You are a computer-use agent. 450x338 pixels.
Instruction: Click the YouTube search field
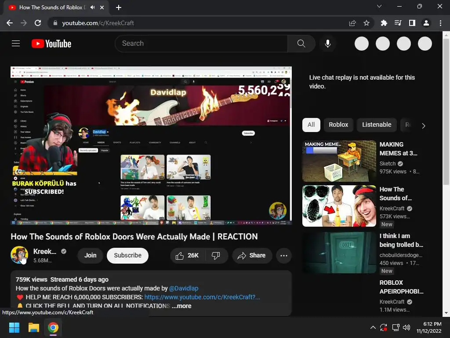[201, 44]
